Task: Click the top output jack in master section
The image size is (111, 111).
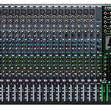Action: (x=105, y=14)
